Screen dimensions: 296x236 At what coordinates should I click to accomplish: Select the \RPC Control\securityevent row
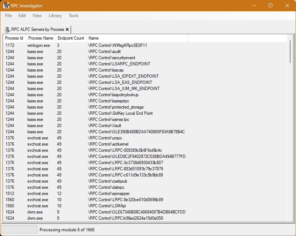(x=145, y=58)
